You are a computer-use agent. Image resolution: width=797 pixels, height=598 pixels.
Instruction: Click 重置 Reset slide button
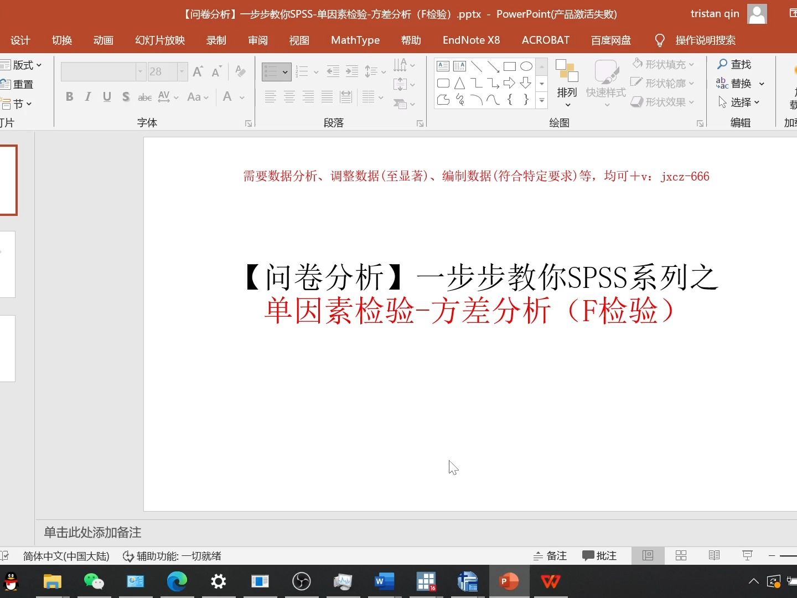pos(17,84)
